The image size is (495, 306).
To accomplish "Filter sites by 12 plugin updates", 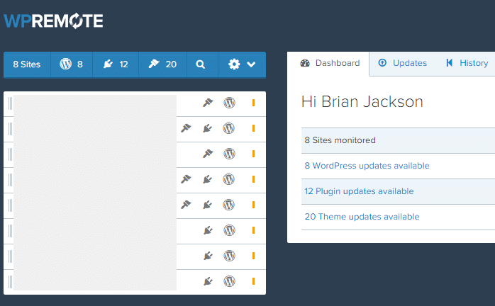I will coord(116,64).
